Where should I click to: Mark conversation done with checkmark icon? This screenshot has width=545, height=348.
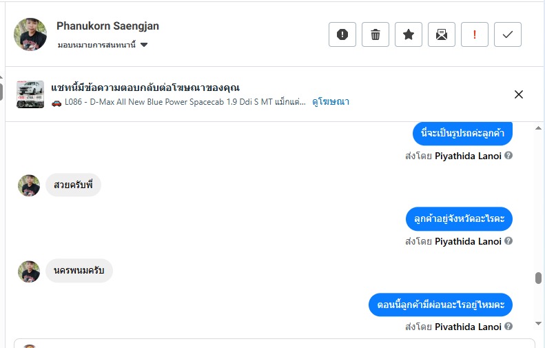(508, 34)
